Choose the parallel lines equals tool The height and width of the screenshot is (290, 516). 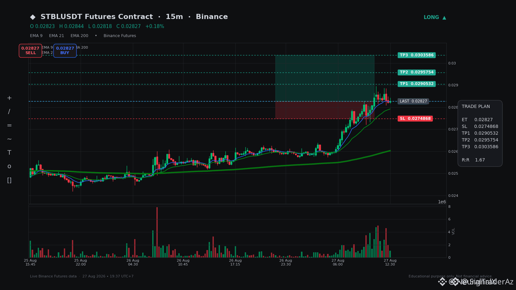[9, 125]
